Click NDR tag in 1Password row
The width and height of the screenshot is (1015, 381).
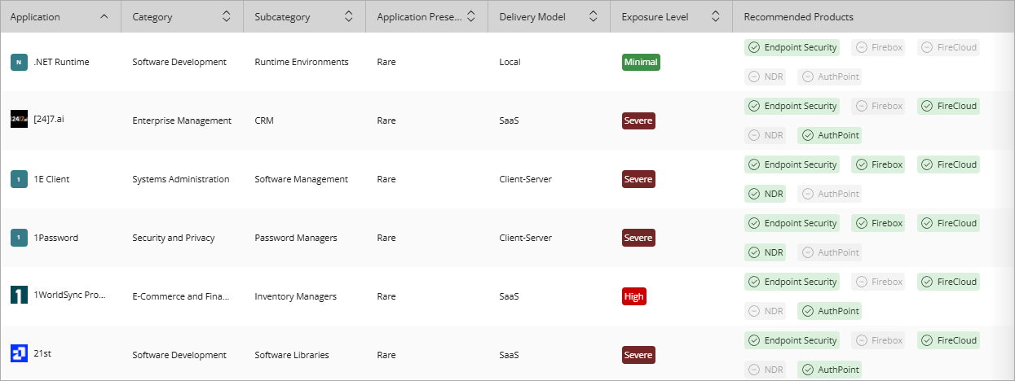tap(766, 252)
